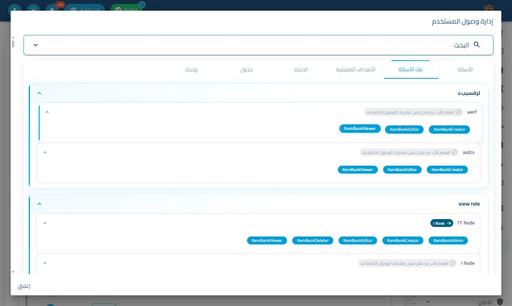Viewport: 512px width, 306px height.
Task: Select the وحدة tab
Action: point(192,69)
